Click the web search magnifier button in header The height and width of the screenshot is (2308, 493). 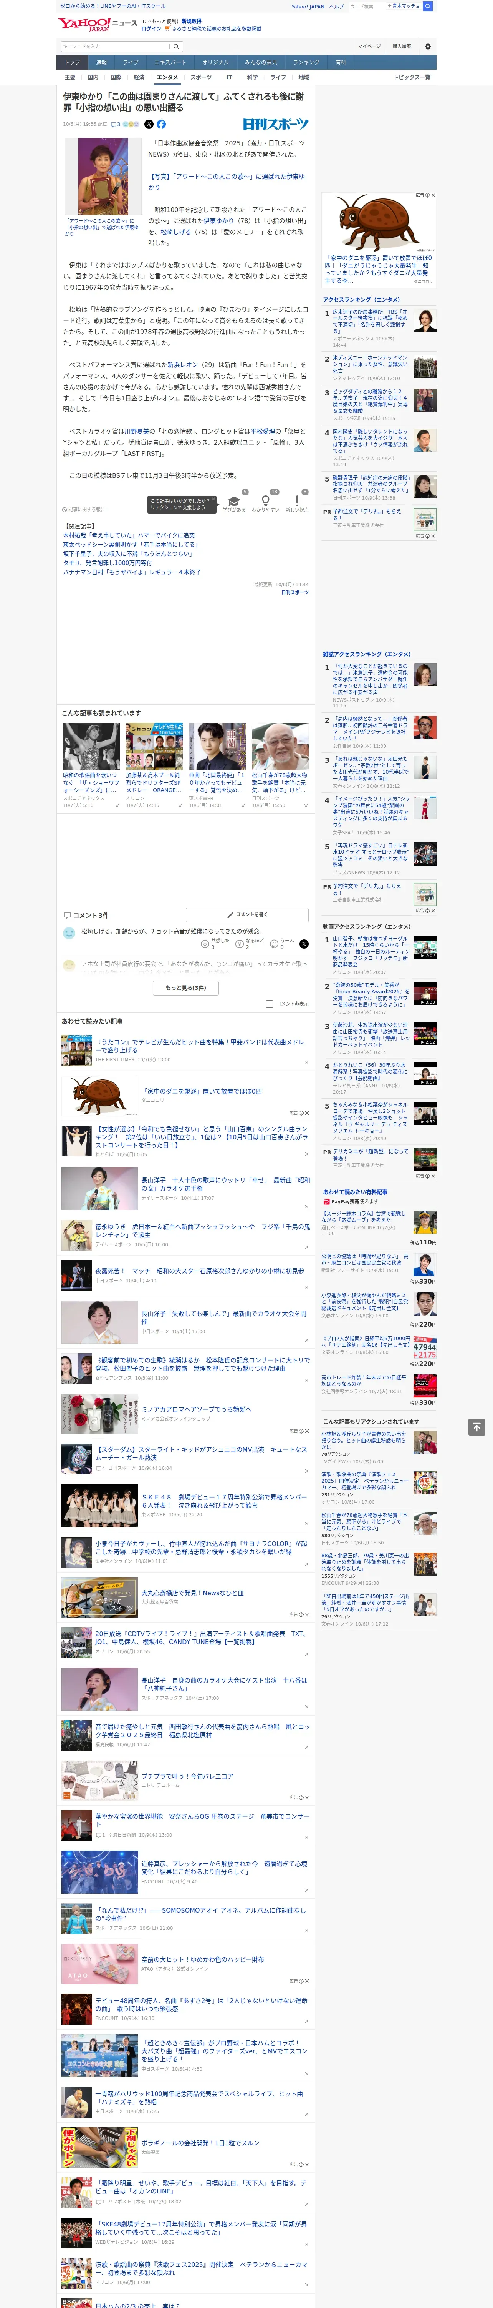[428, 6]
